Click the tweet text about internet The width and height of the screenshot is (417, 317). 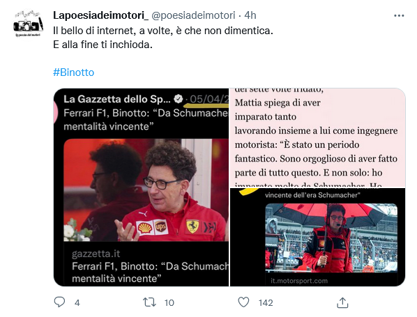click(x=163, y=38)
